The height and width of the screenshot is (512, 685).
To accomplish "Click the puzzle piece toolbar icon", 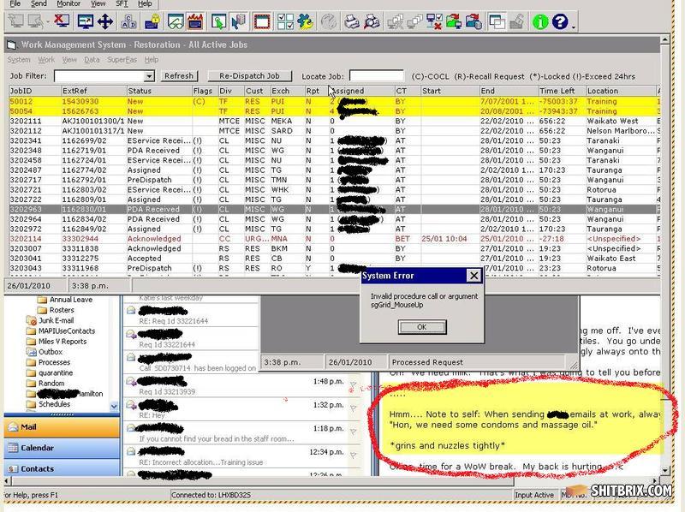I will point(305,21).
